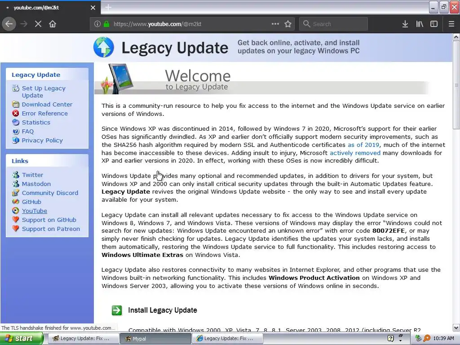Open Set Up Legacy Update link

click(x=44, y=92)
